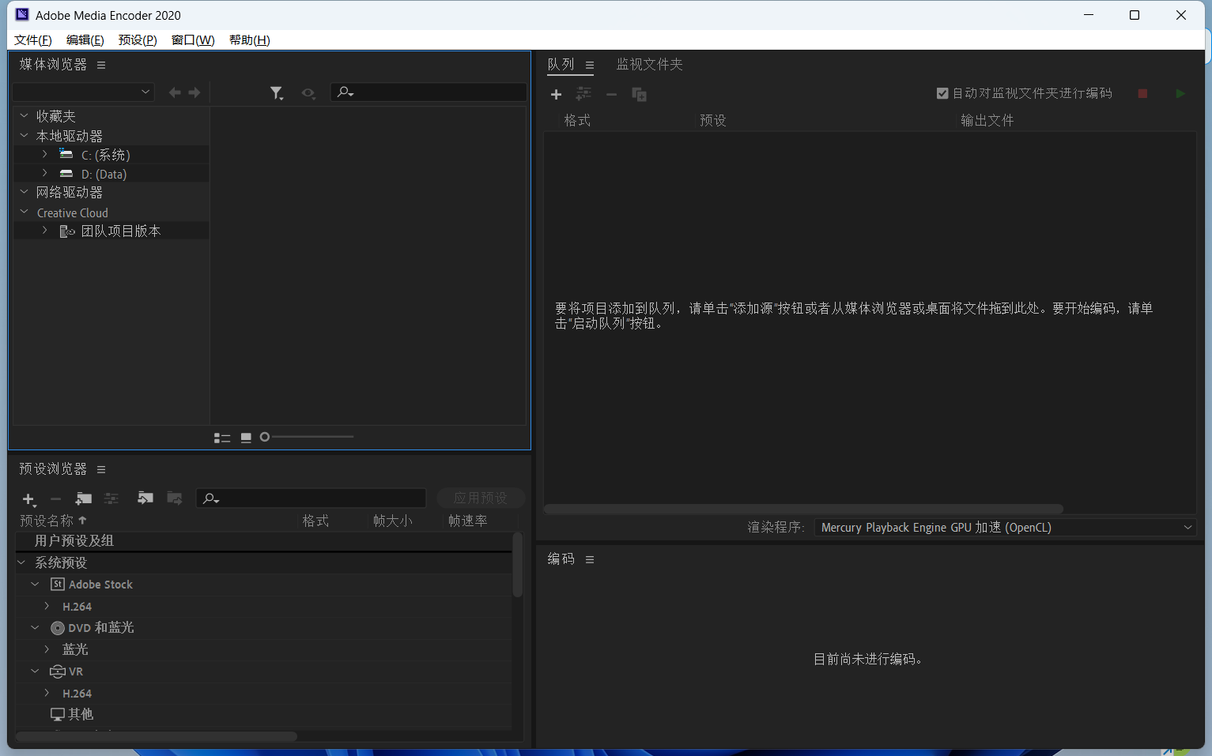The image size is (1212, 756).
Task: Click the media browser search field
Action: [429, 92]
